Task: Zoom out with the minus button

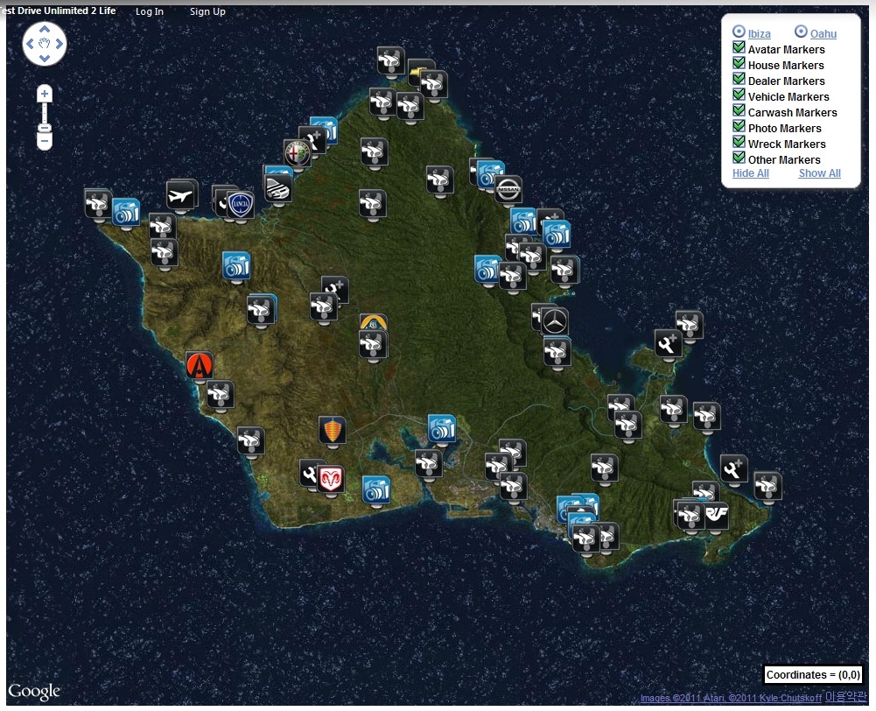Action: pyautogui.click(x=45, y=142)
